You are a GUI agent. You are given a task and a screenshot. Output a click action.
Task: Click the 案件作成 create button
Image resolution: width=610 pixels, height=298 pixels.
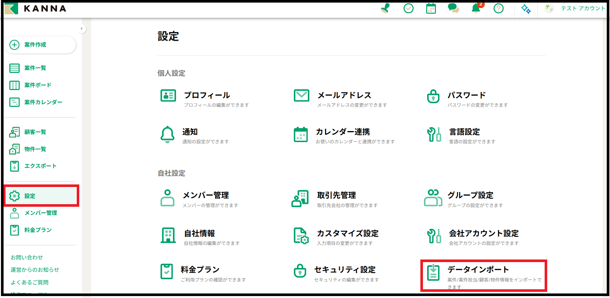coord(40,45)
